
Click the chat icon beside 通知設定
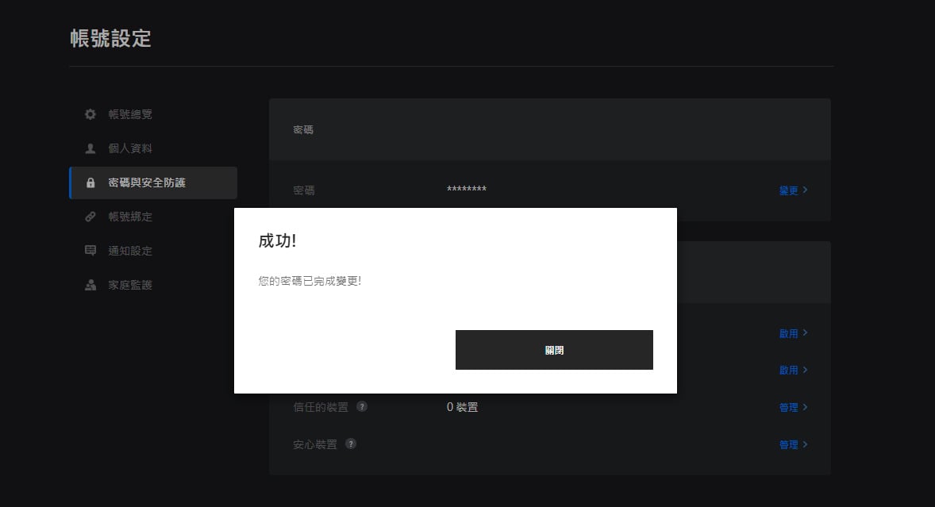[x=90, y=250]
